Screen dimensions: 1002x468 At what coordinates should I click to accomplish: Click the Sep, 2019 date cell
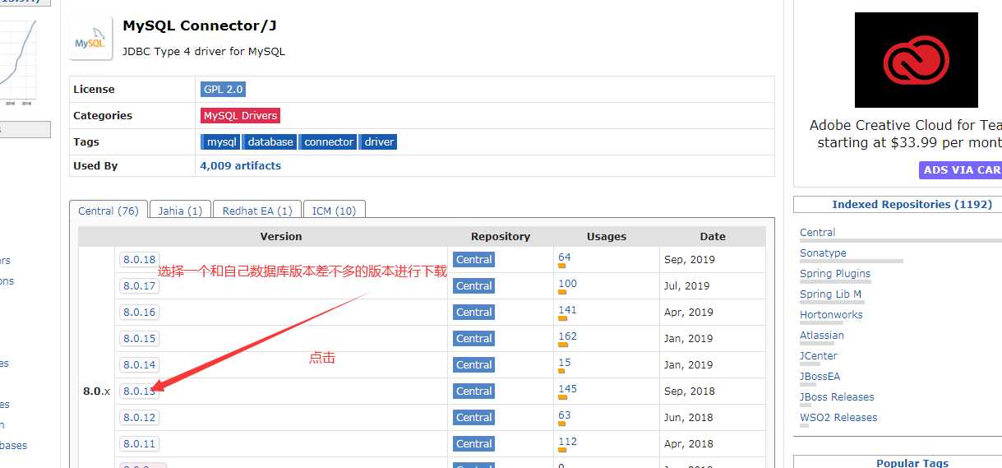[x=689, y=259]
